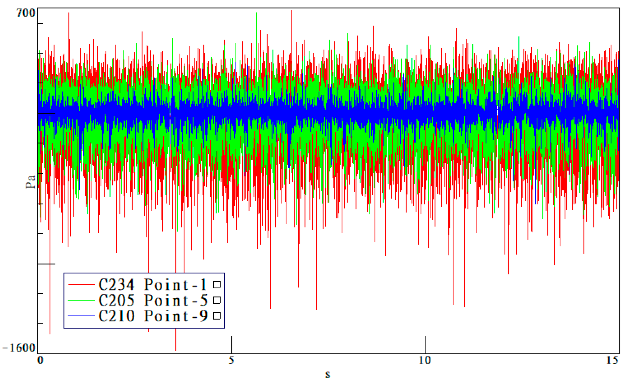This screenshot has height=382, width=625.
Task: Click the tick marker above 5 seconds
Action: tap(232, 344)
